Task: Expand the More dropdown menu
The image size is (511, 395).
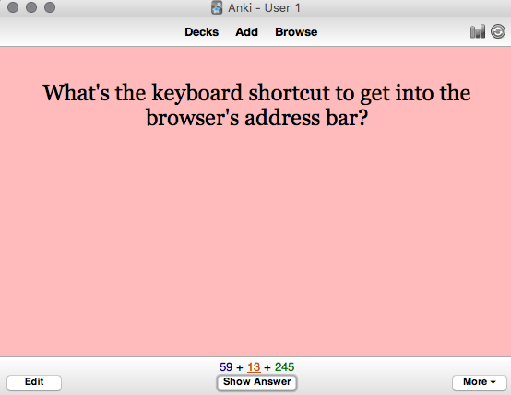Action: coord(479,382)
